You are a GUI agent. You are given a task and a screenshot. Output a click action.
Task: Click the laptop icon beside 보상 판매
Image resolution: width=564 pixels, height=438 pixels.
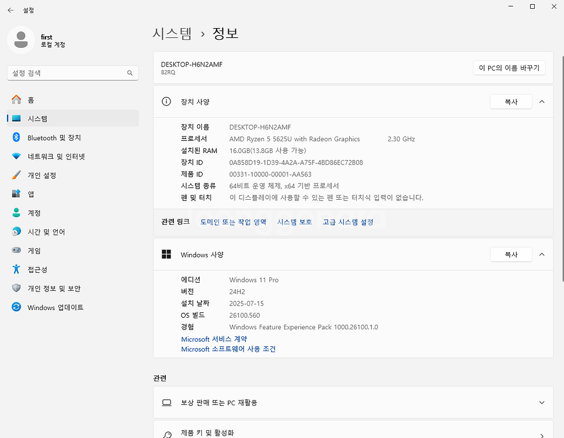click(166, 403)
